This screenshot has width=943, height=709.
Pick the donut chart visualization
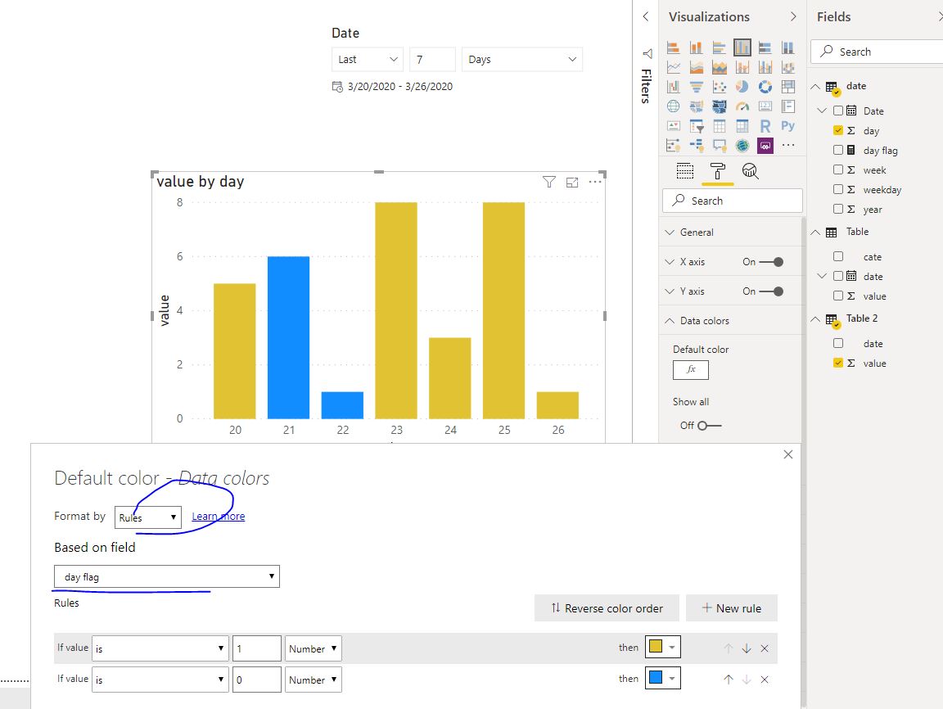point(765,88)
